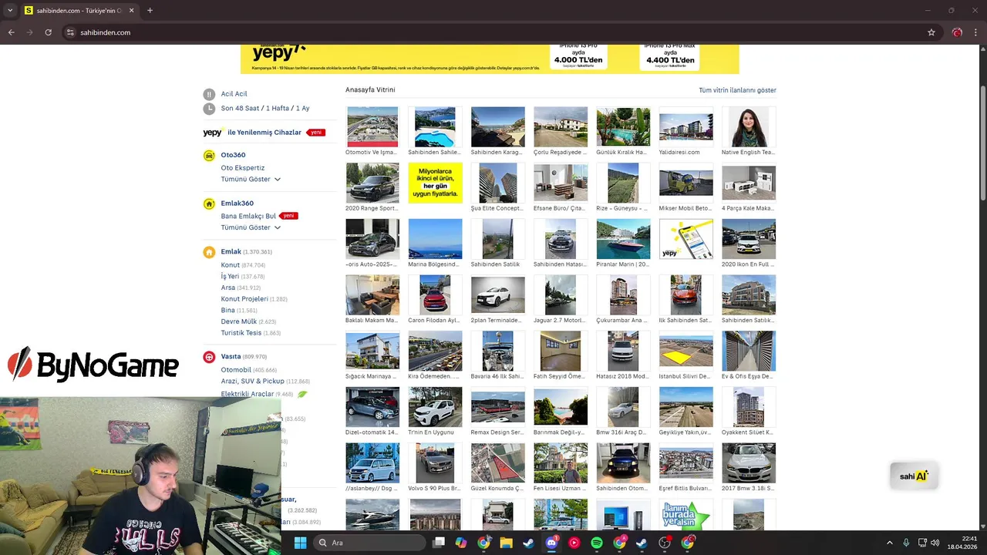This screenshot has width=987, height=555.
Task: Open the Yalidairesi.com listing thumbnail
Action: pos(686,126)
